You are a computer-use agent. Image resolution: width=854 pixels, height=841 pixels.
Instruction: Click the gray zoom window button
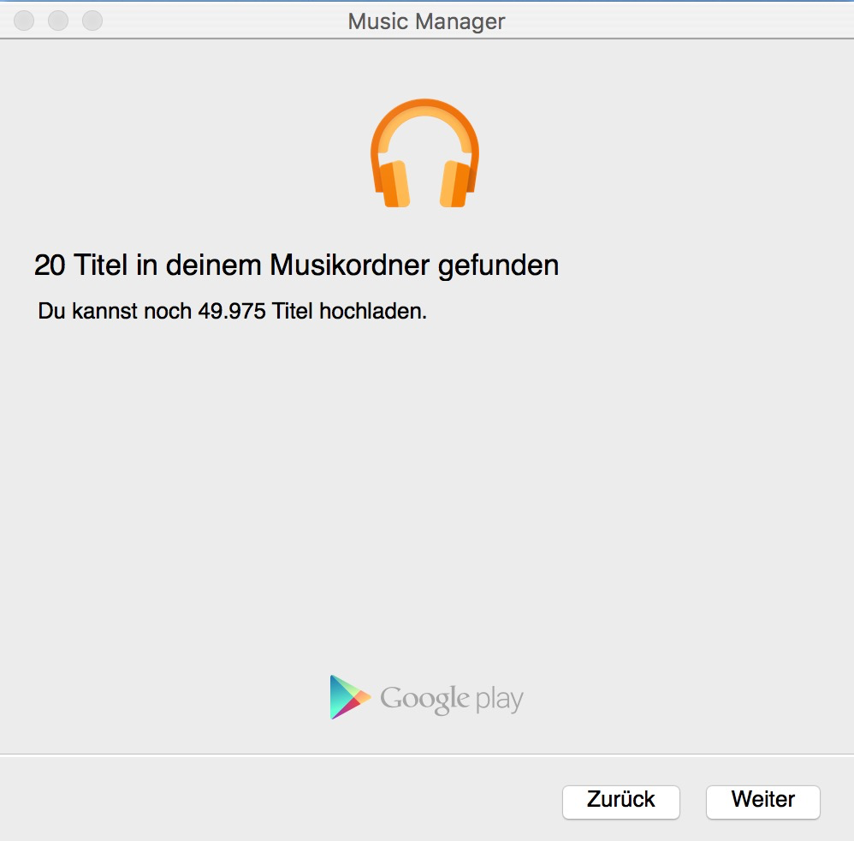[92, 21]
